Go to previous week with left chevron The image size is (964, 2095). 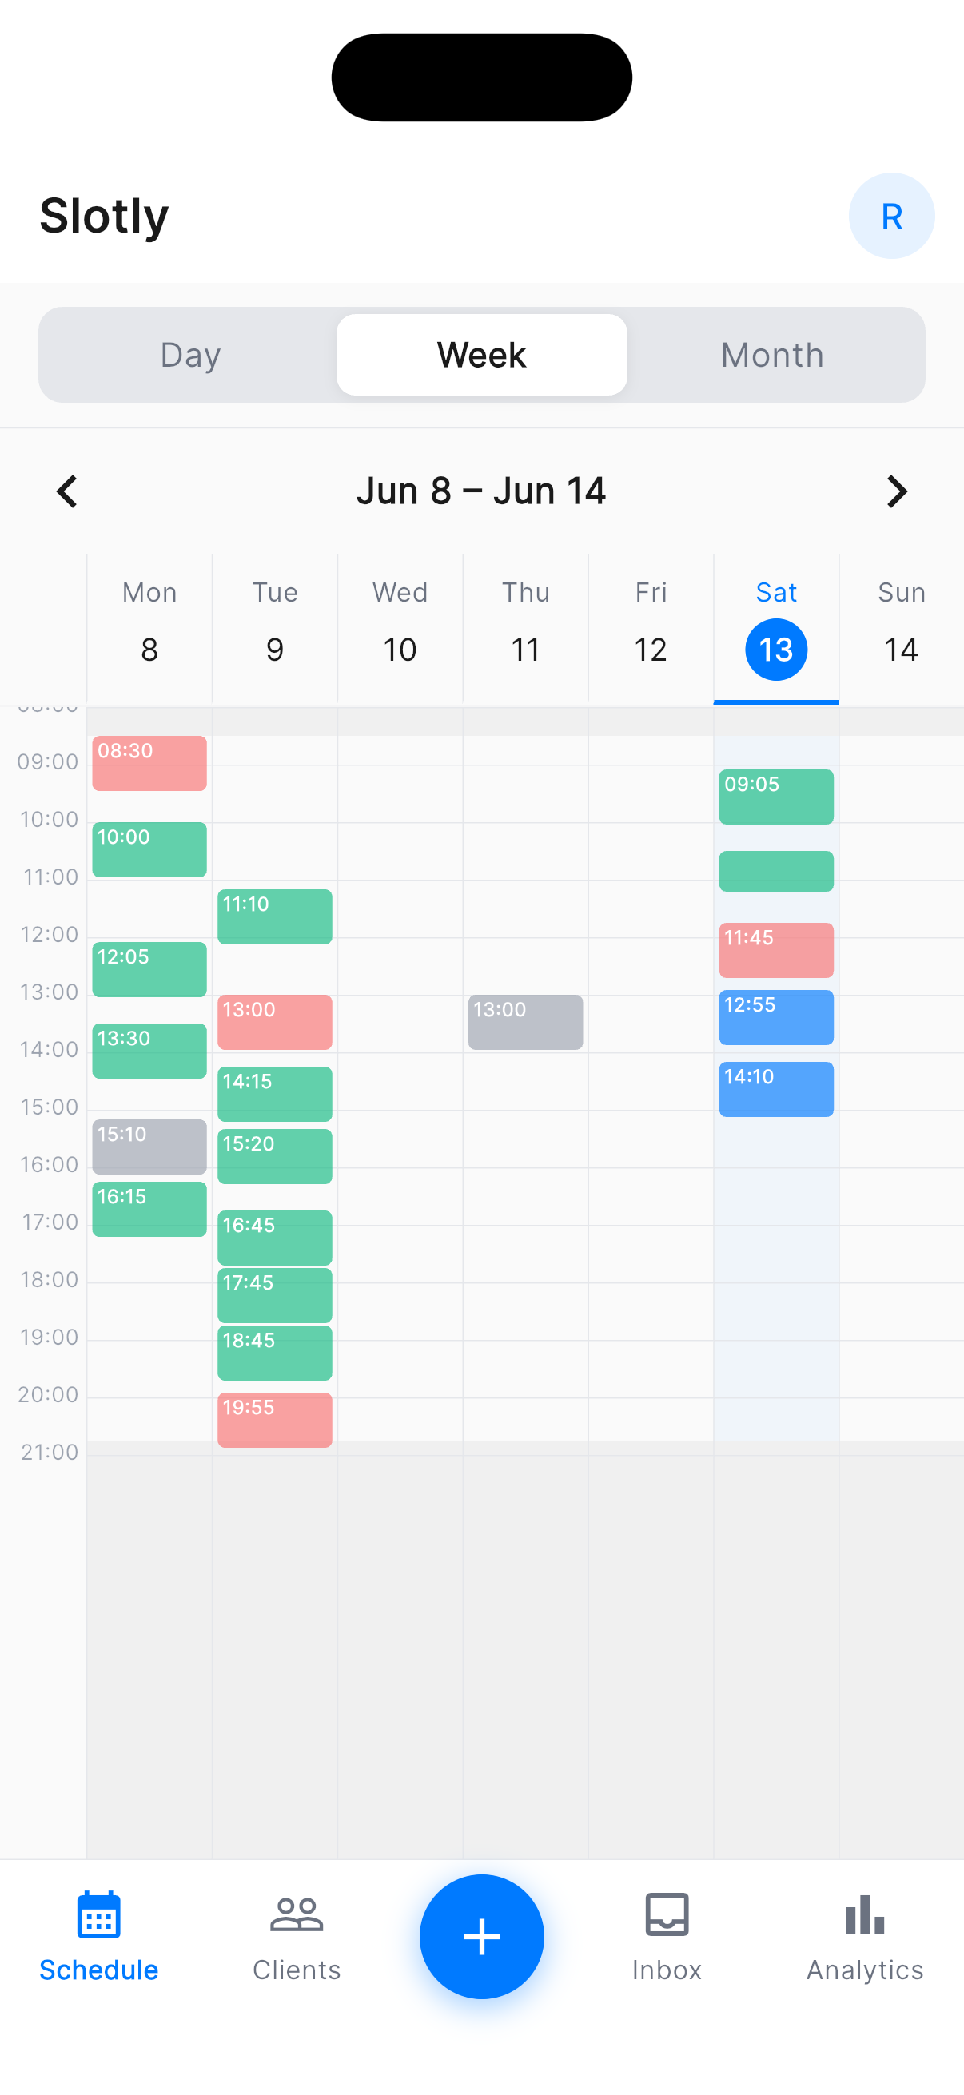[66, 491]
